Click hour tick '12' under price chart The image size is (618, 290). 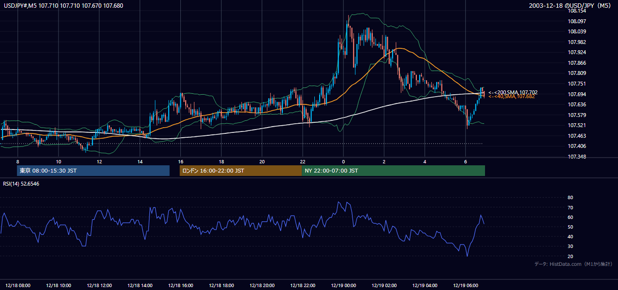coord(99,161)
